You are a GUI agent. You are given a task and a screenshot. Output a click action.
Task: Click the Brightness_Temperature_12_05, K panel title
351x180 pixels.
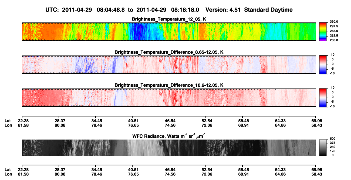point(169,19)
